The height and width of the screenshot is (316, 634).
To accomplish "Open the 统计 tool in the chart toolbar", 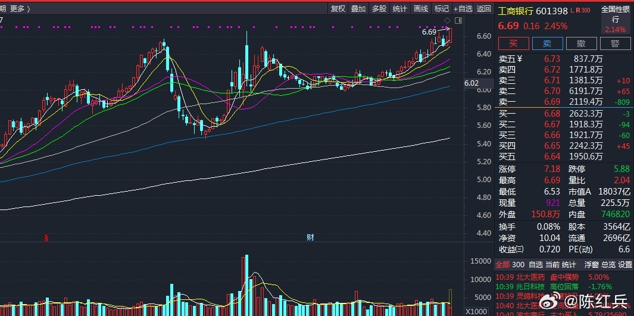I will pos(400,8).
